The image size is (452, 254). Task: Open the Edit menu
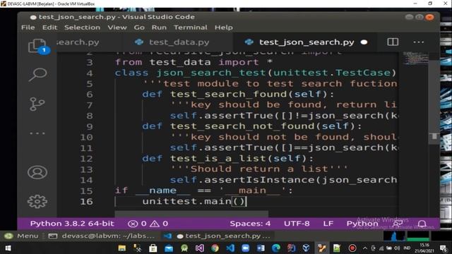[x=50, y=28]
